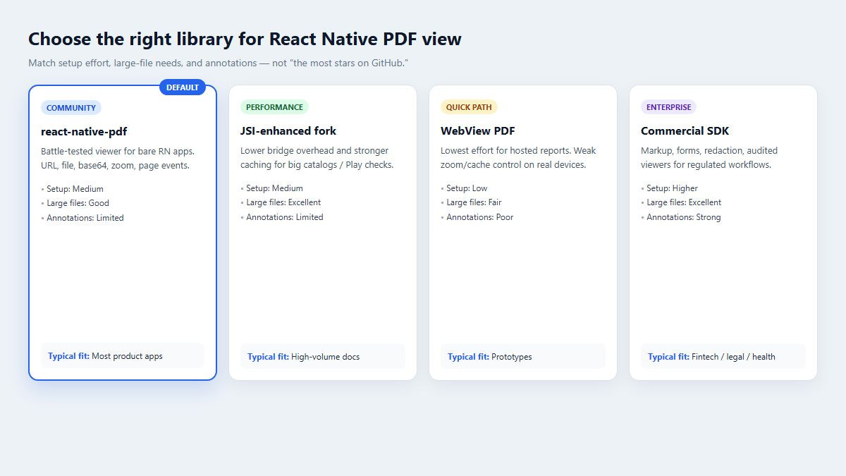This screenshot has height=476, width=846.
Task: Click the 'Lower bridge overhead' description text
Action: (317, 157)
